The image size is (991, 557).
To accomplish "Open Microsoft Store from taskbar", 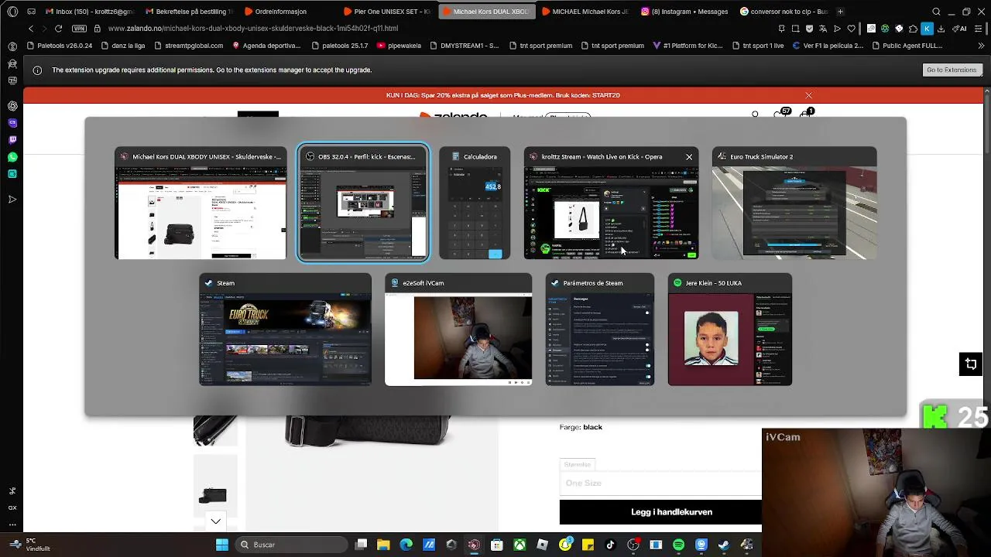I will click(x=497, y=545).
